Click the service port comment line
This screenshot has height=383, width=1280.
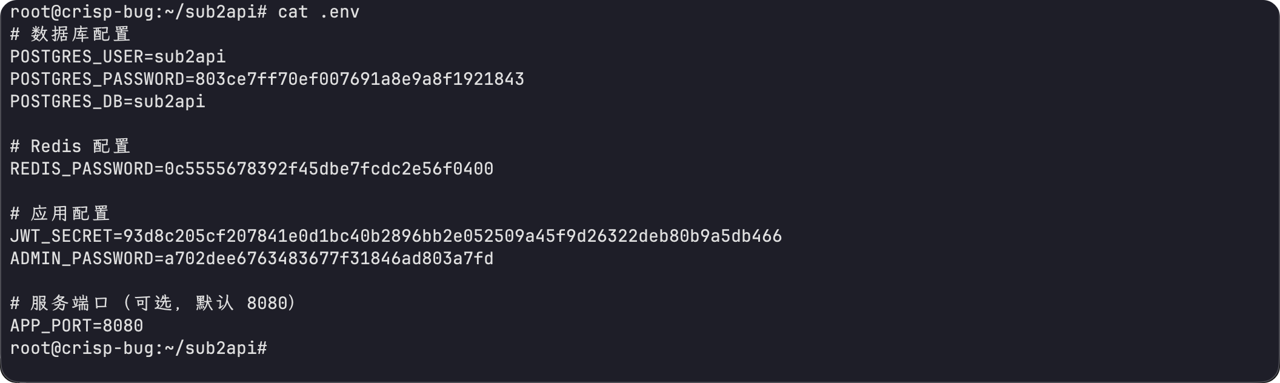click(x=153, y=303)
